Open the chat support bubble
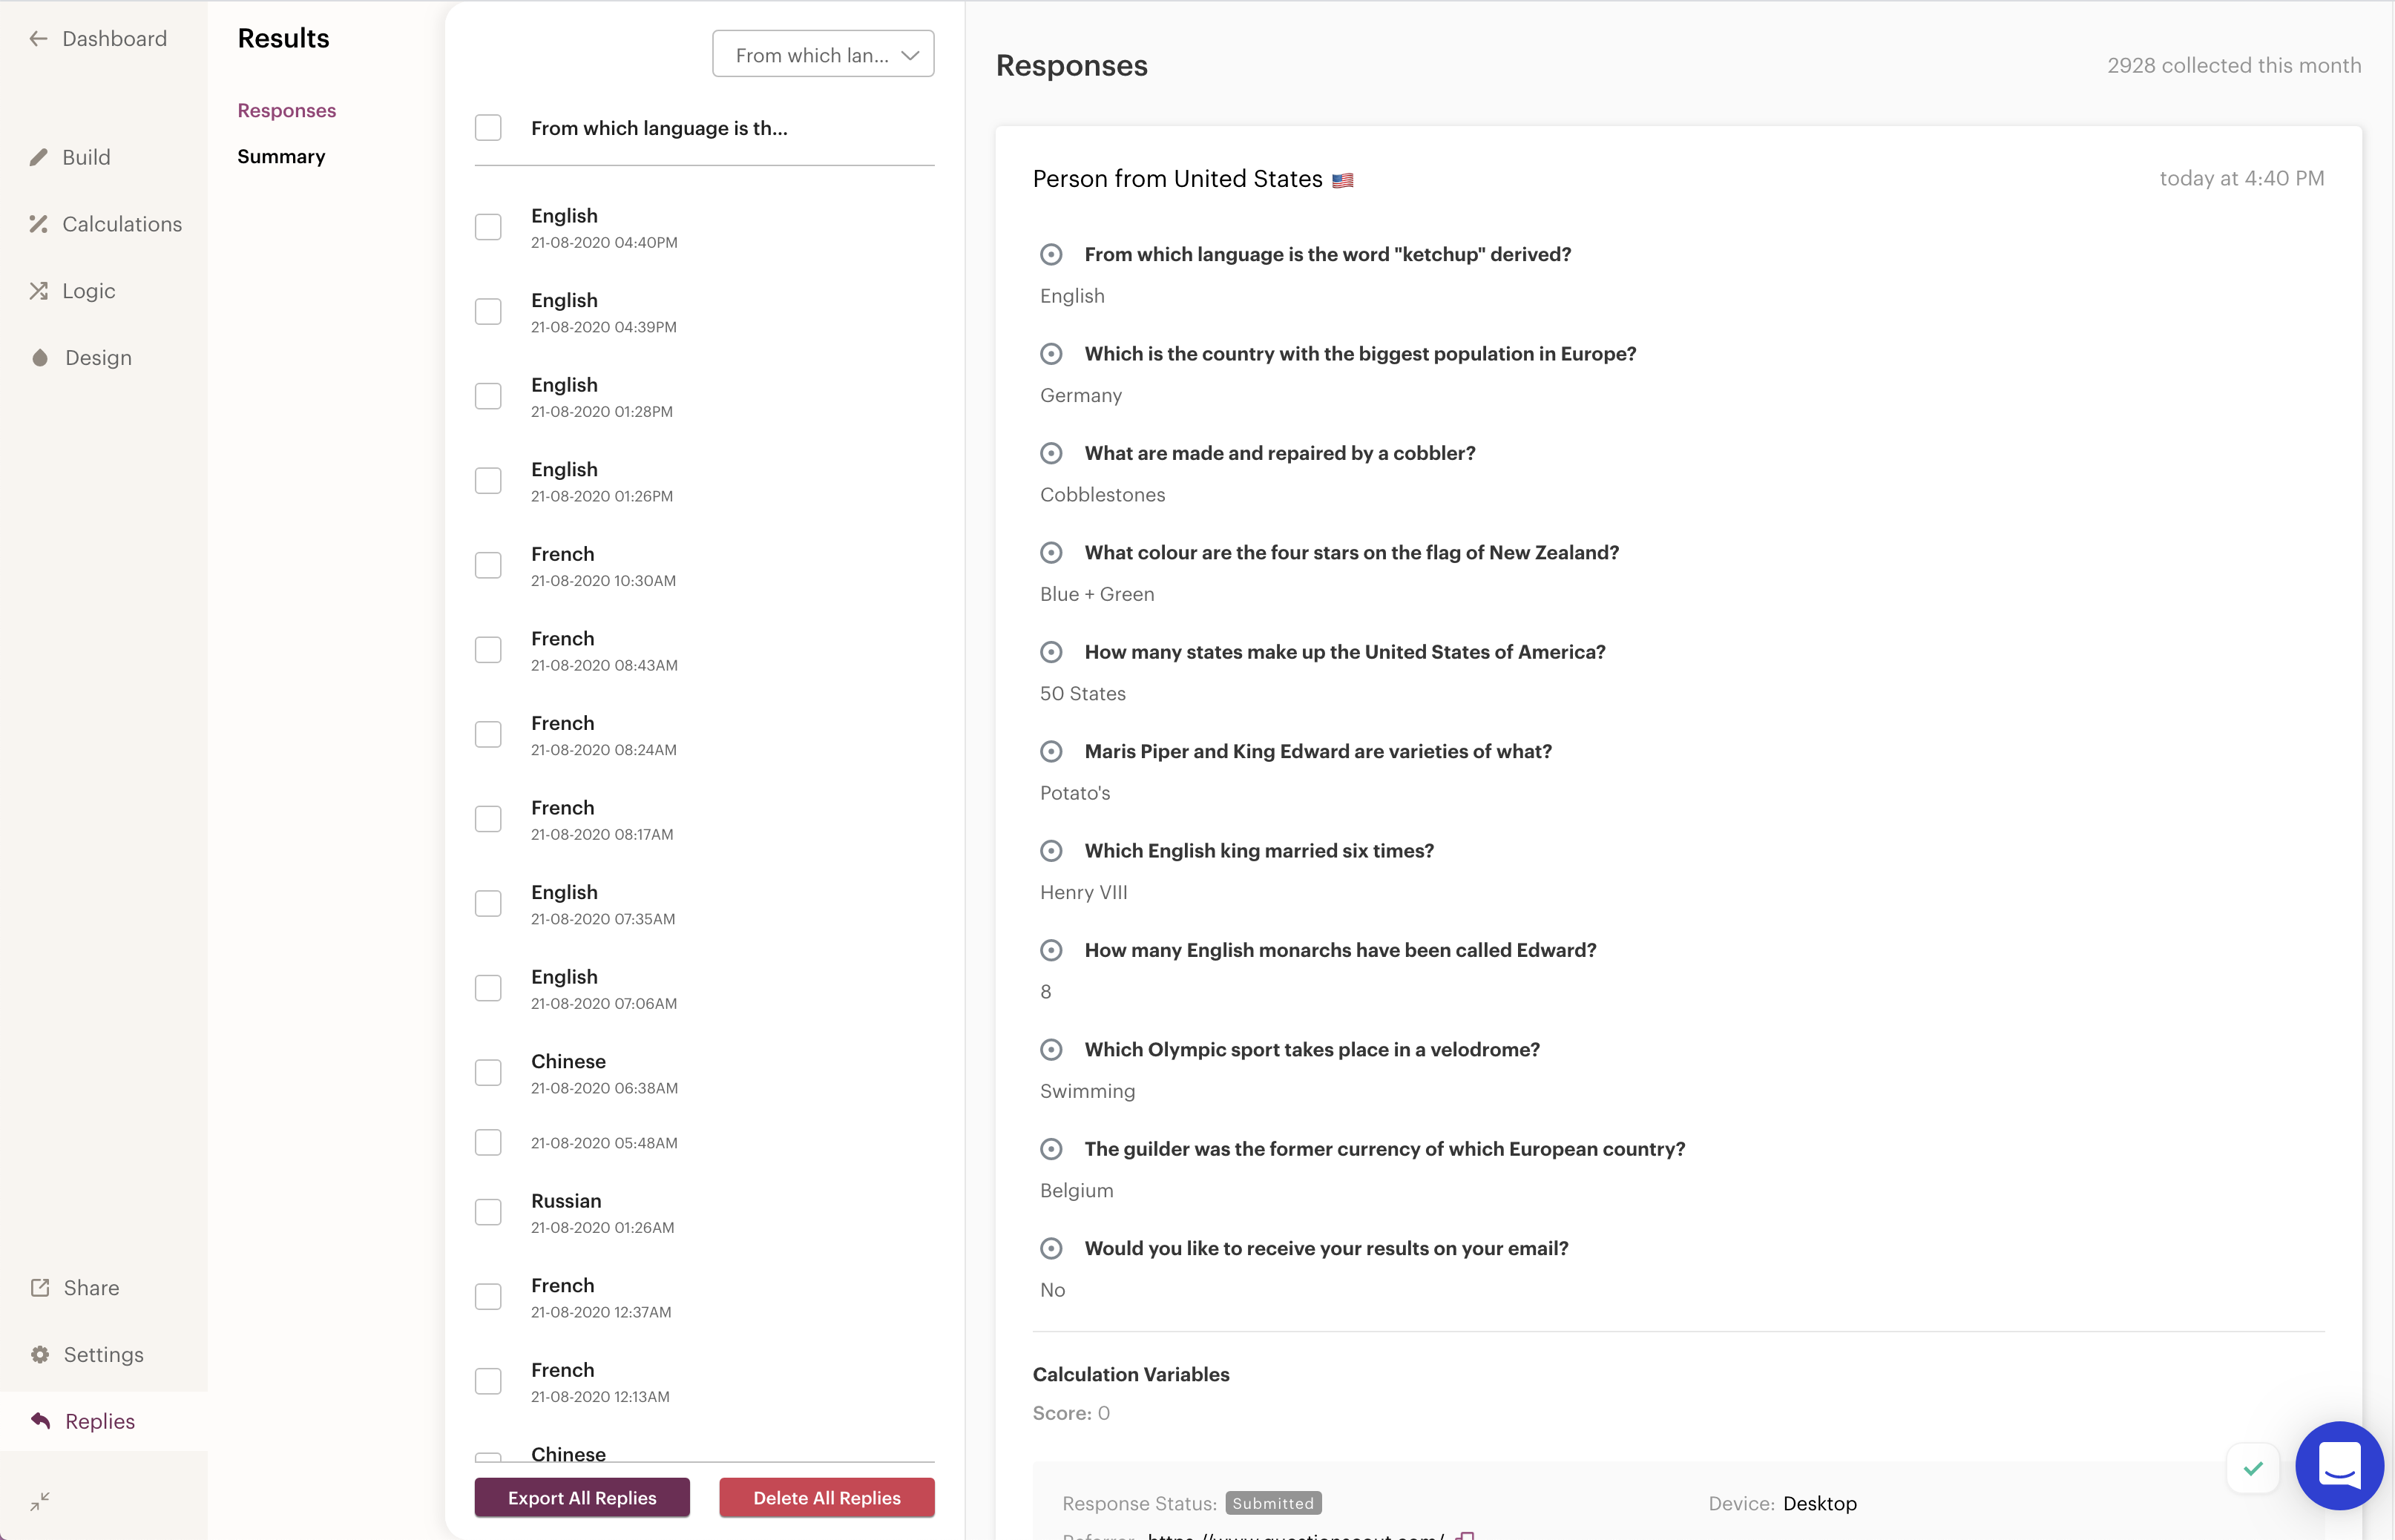 point(2339,1465)
